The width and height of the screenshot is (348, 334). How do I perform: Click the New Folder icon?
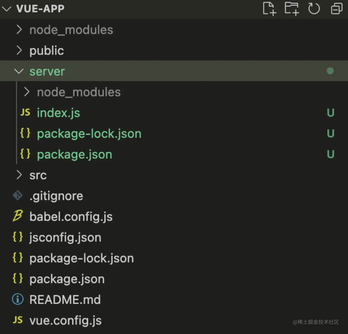(x=292, y=8)
